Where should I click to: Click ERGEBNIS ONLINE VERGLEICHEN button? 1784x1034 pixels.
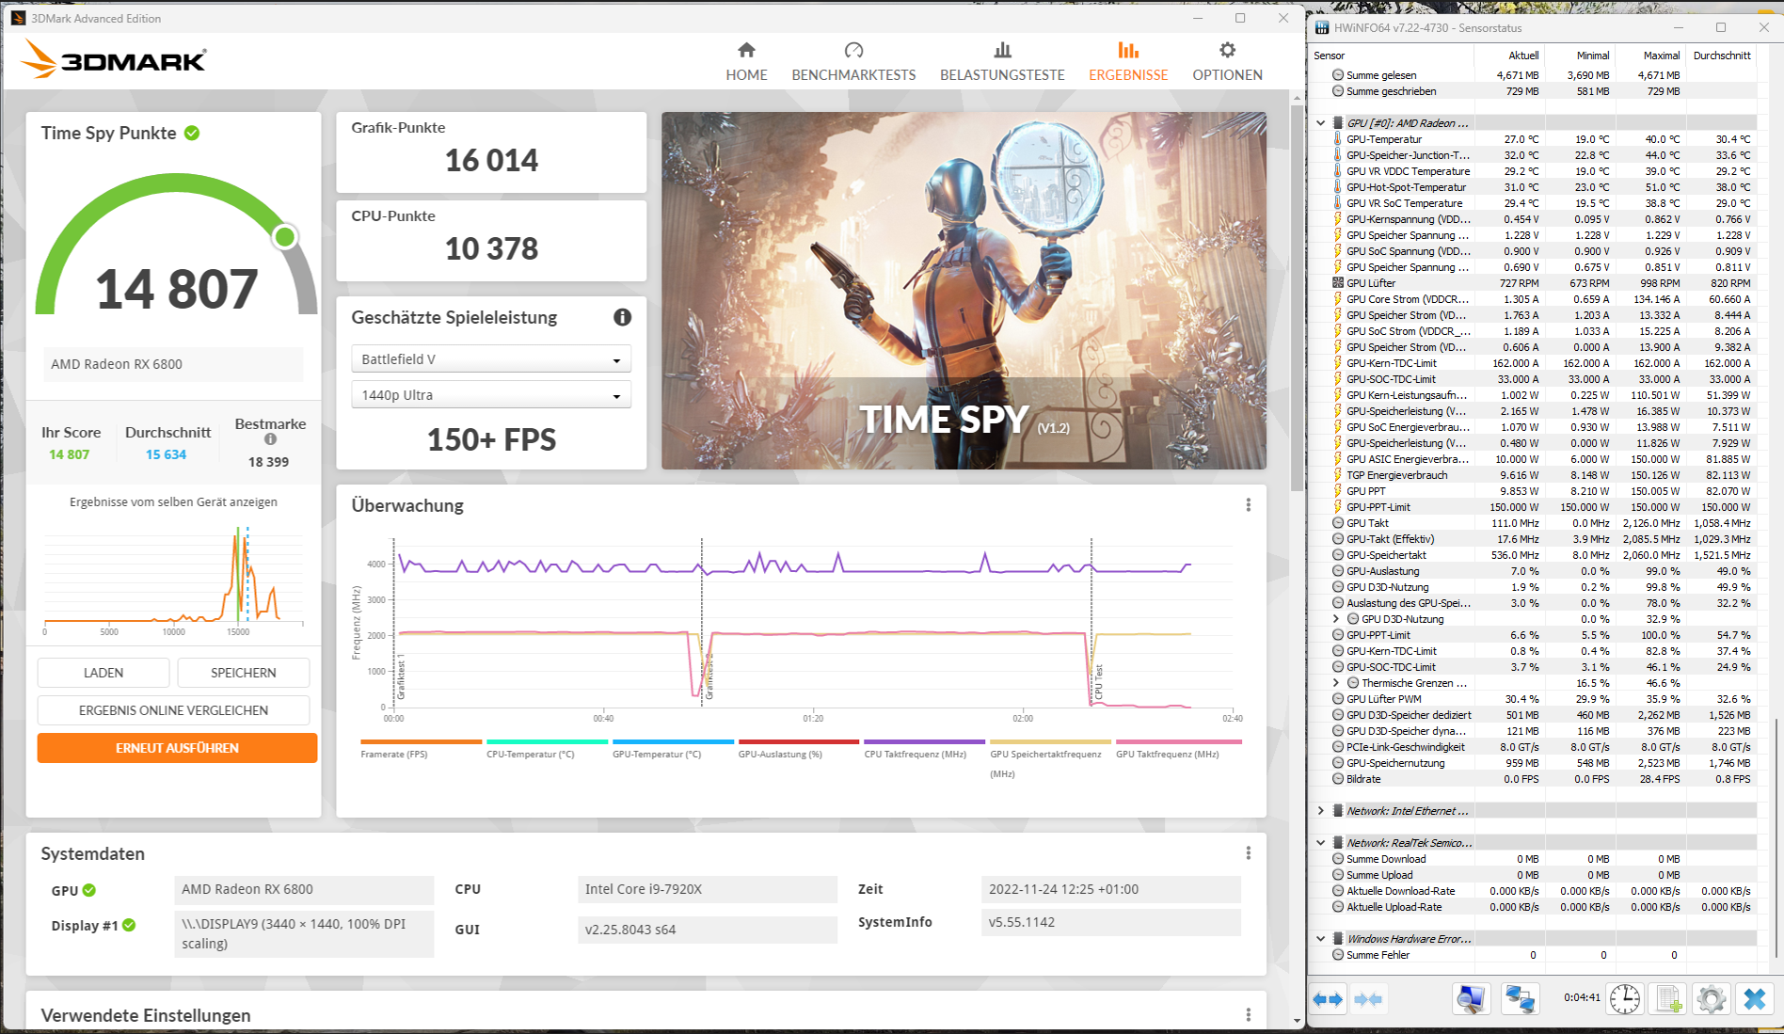pyautogui.click(x=173, y=710)
